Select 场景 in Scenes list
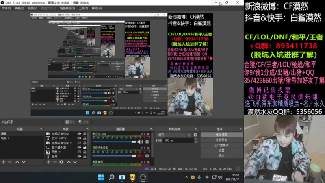 (22, 134)
